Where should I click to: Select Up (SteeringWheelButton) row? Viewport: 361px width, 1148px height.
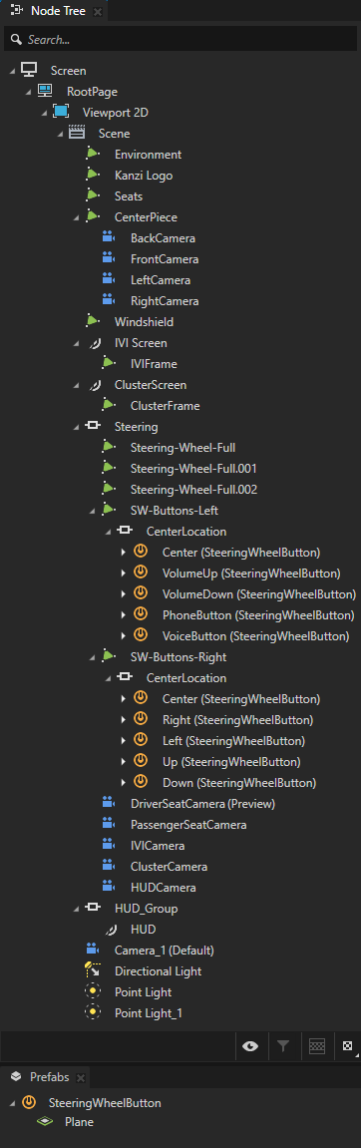(231, 761)
